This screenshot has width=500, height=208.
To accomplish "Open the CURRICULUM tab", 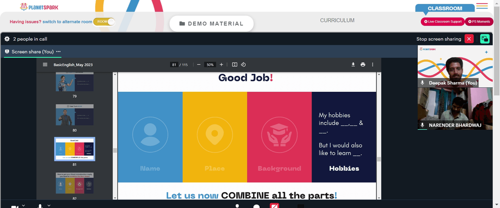I will pyautogui.click(x=337, y=20).
